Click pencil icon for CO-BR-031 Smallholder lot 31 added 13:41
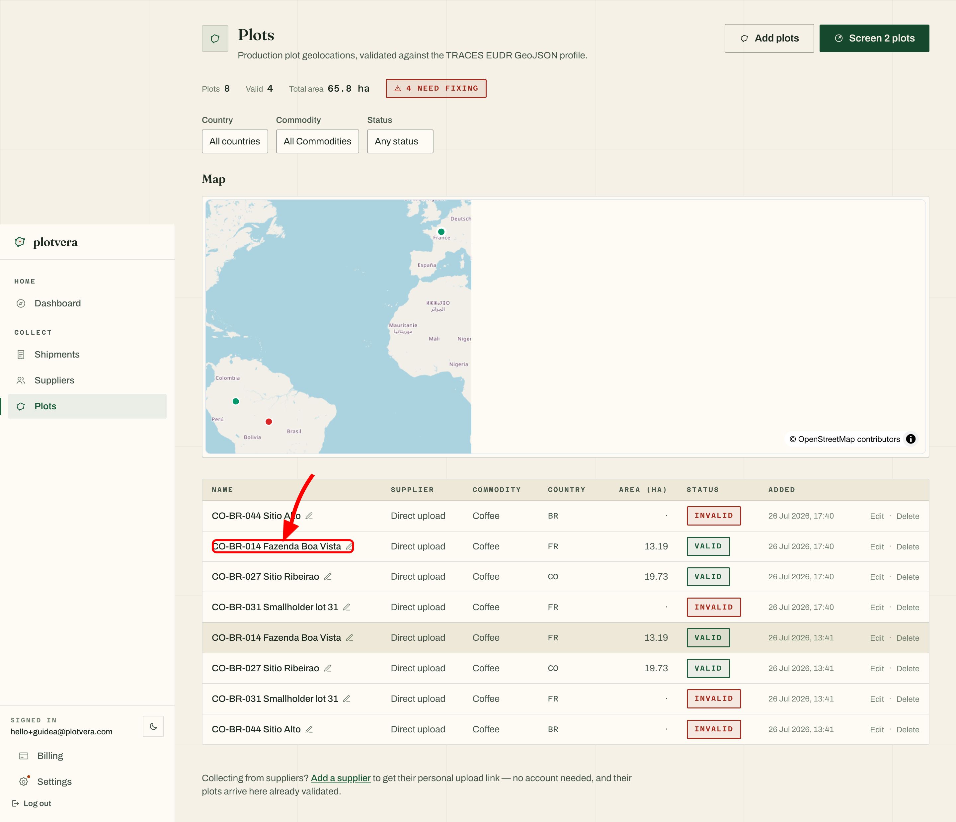The width and height of the screenshot is (956, 822). click(347, 698)
